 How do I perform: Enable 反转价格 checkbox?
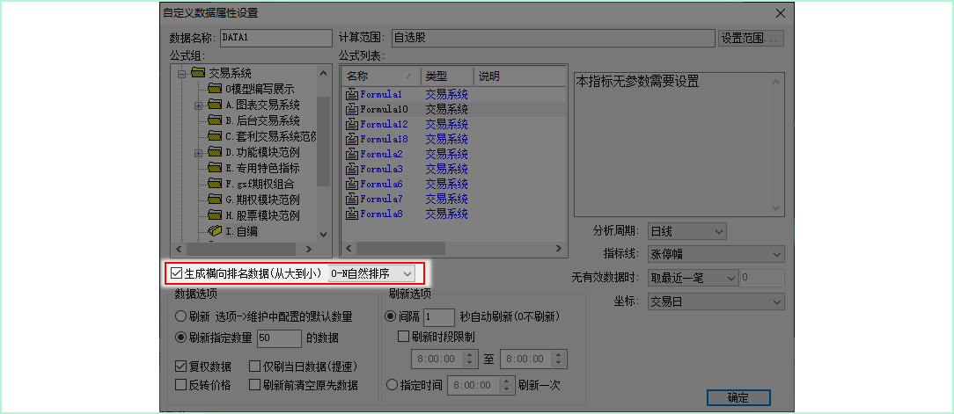(x=180, y=385)
